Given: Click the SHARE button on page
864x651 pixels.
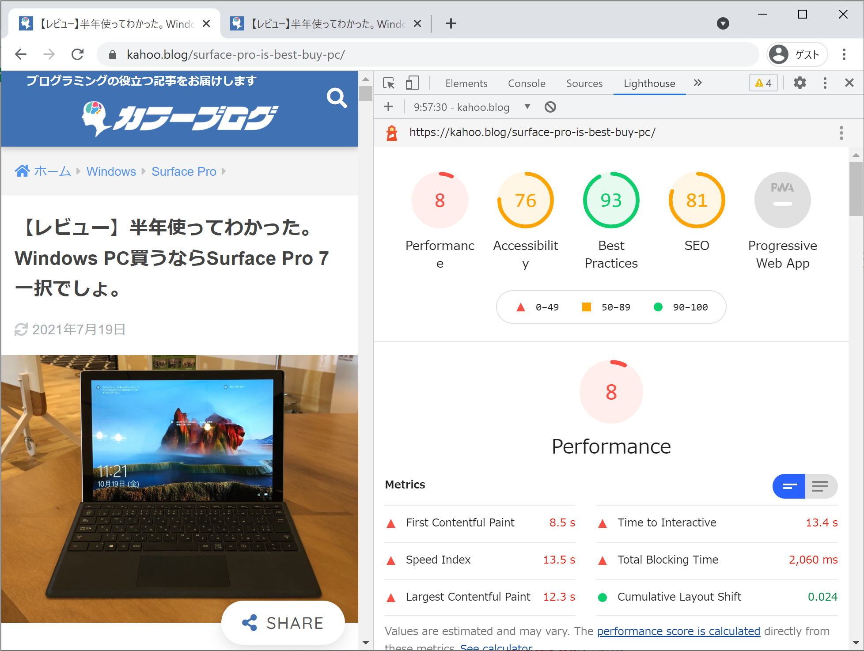Looking at the screenshot, I should (x=283, y=623).
